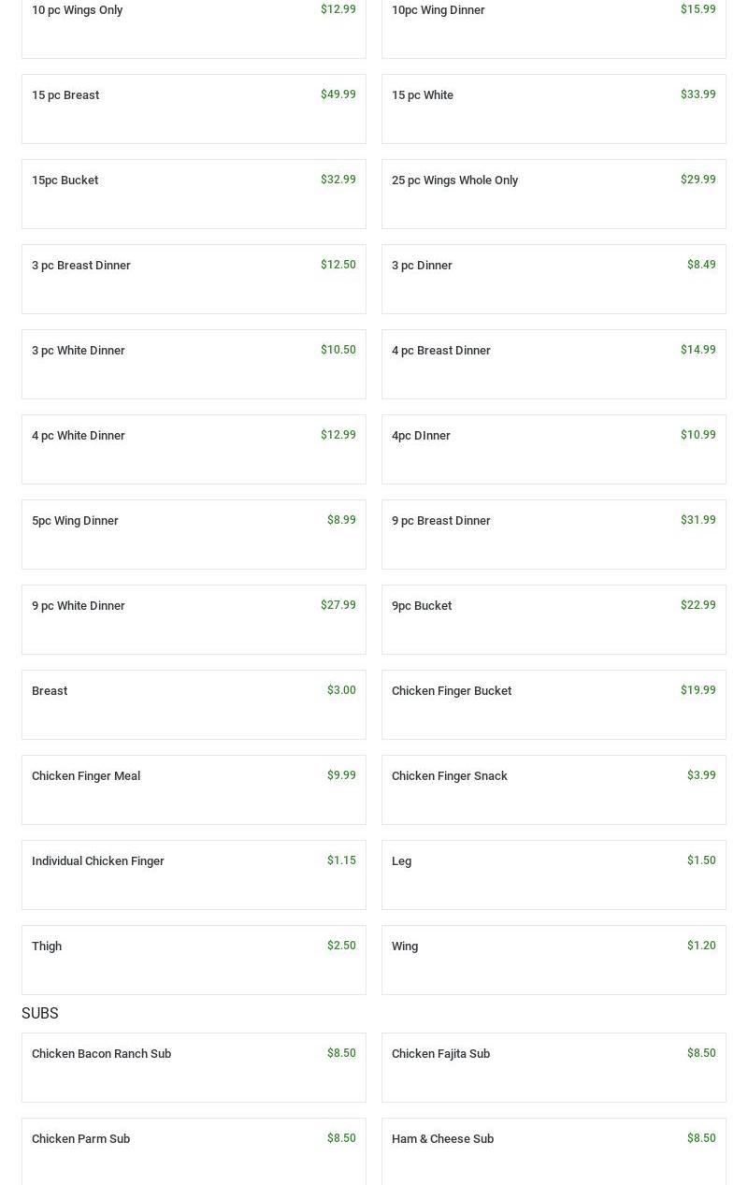Click the Leg menu item
The height and width of the screenshot is (1185, 748).
click(554, 874)
